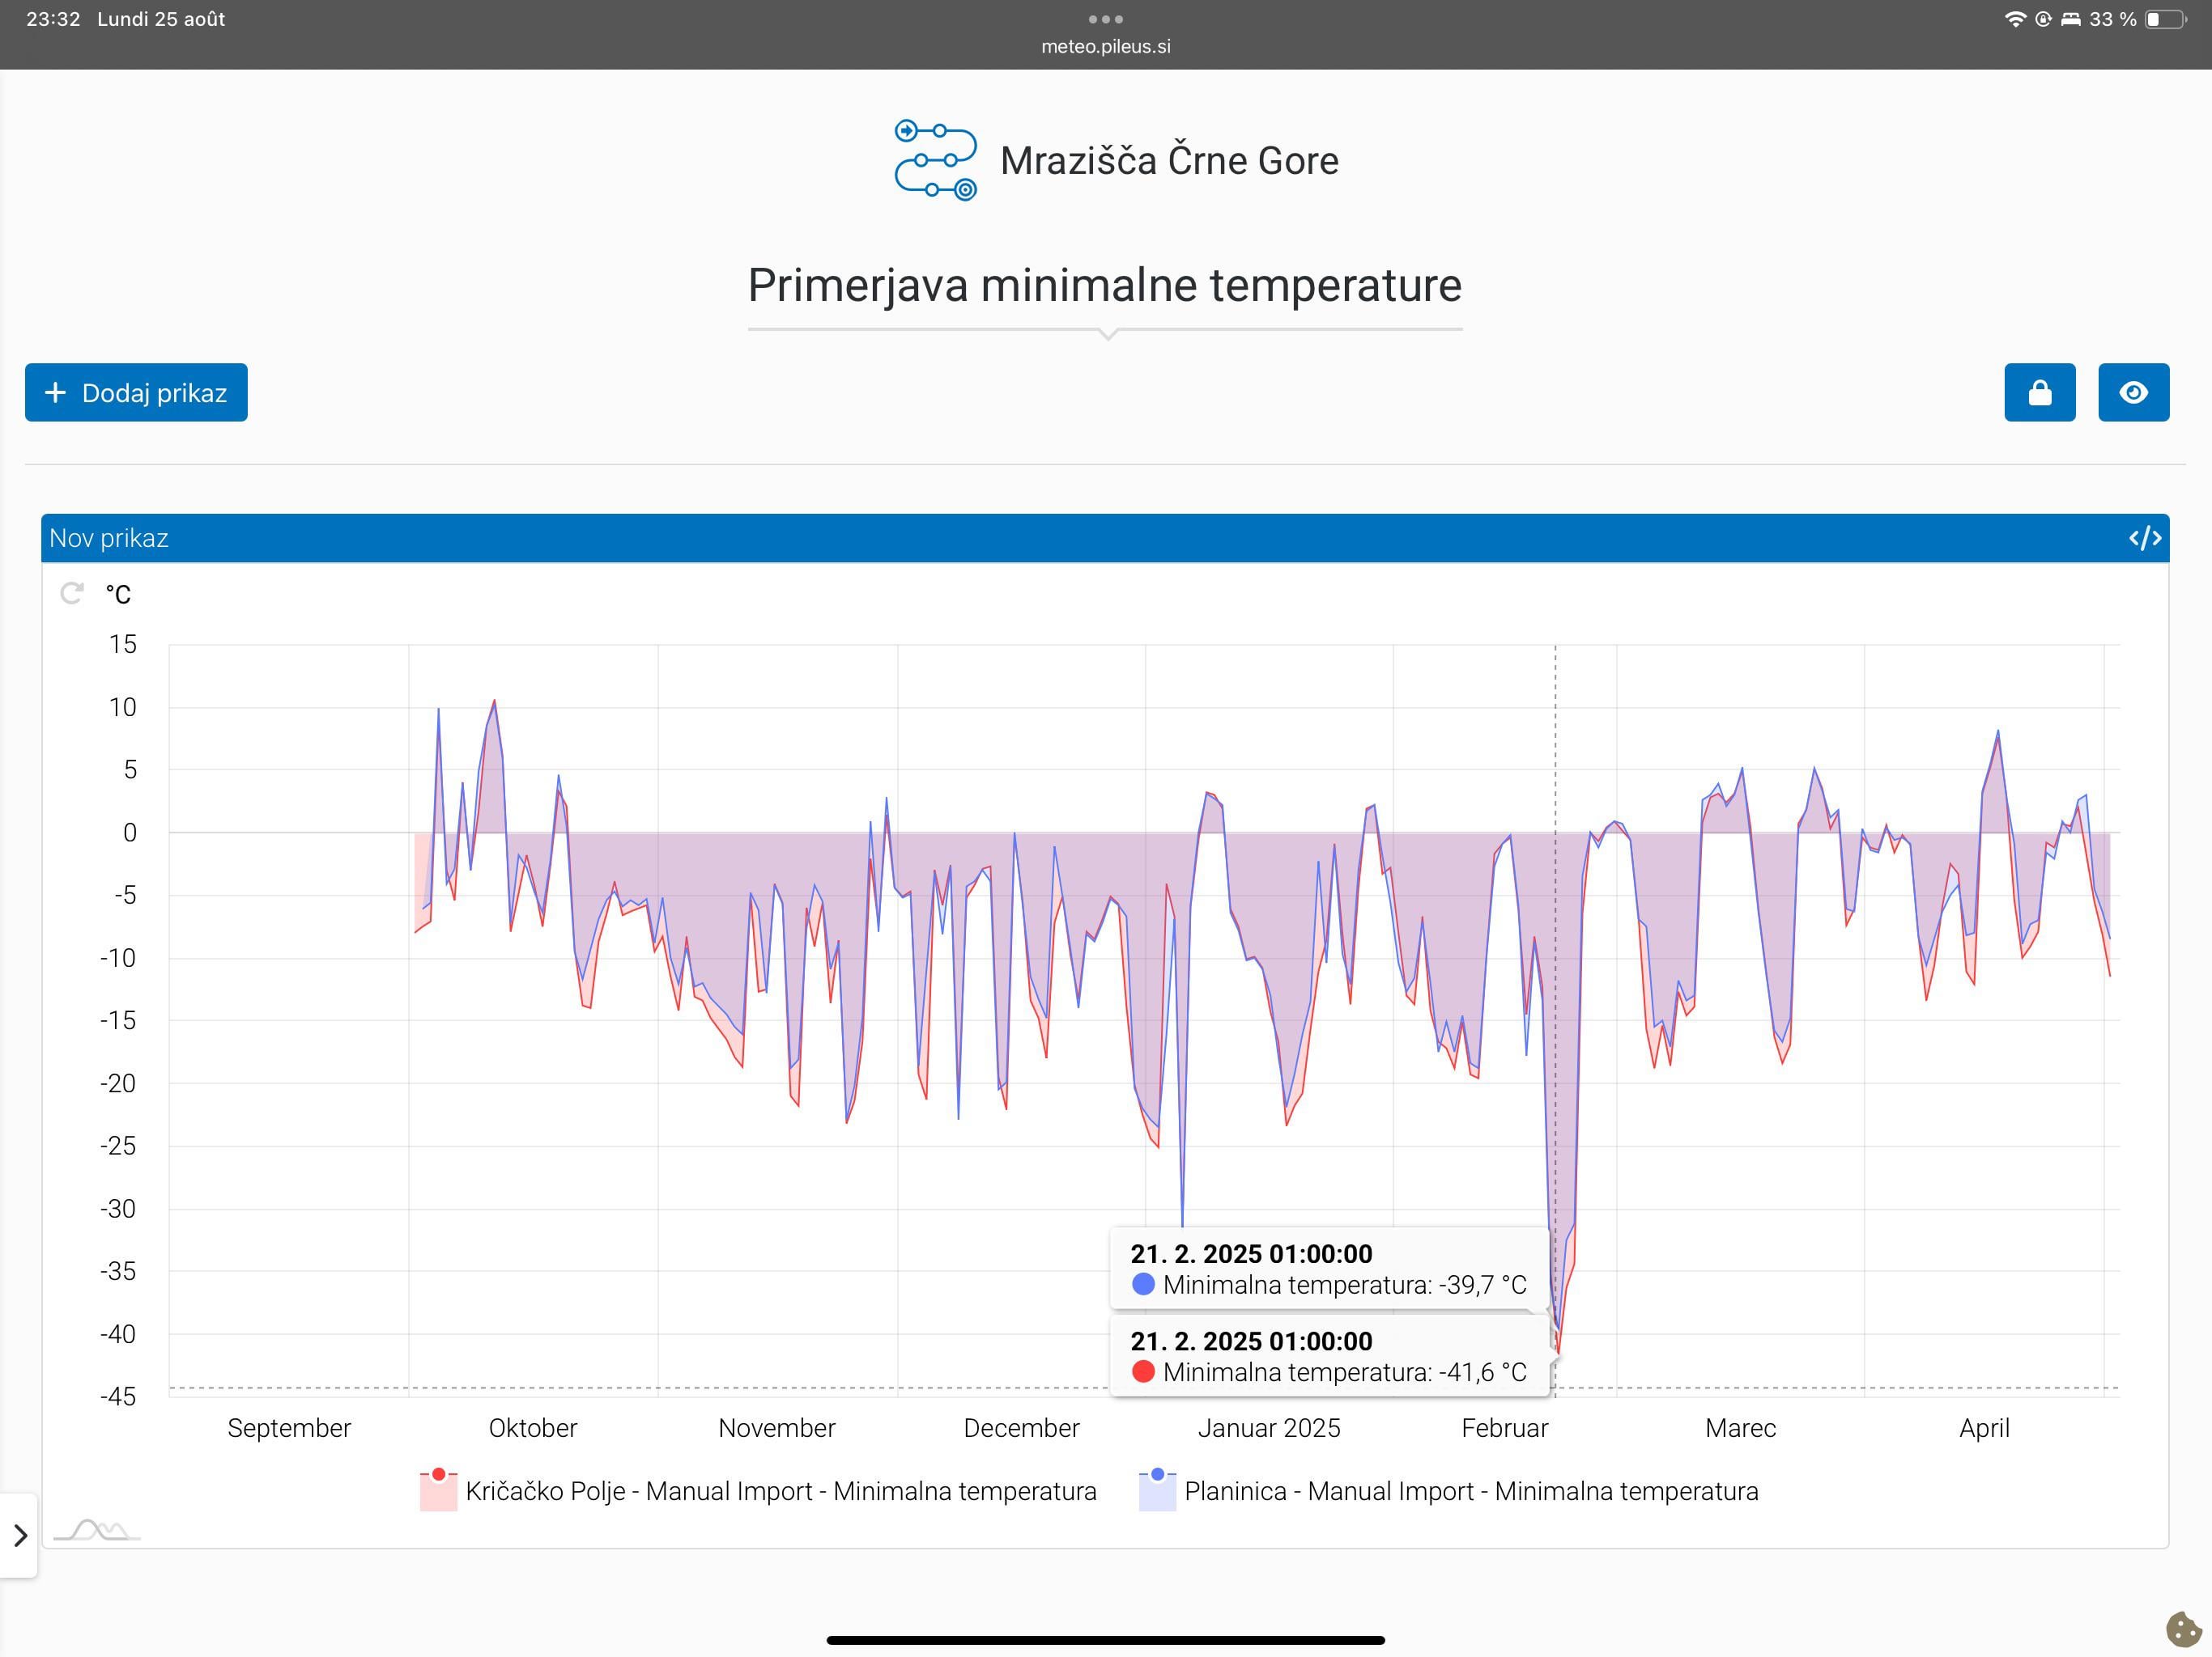This screenshot has height=1657, width=2212.
Task: Tap the three-dot multitasking menu
Action: (x=1105, y=19)
